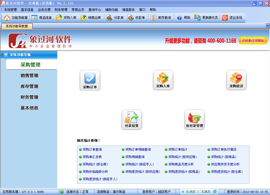Open 采购退货统计(按经手人) link
Screen dimensions: 270x195
[x=100, y=179]
